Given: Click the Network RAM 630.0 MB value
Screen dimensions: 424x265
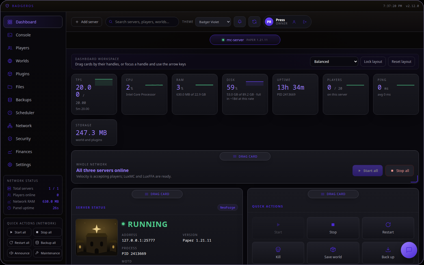Looking at the screenshot, I should [51, 202].
